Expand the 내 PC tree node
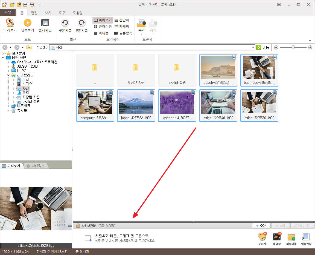Screen dimensions: 315x255 8,71
